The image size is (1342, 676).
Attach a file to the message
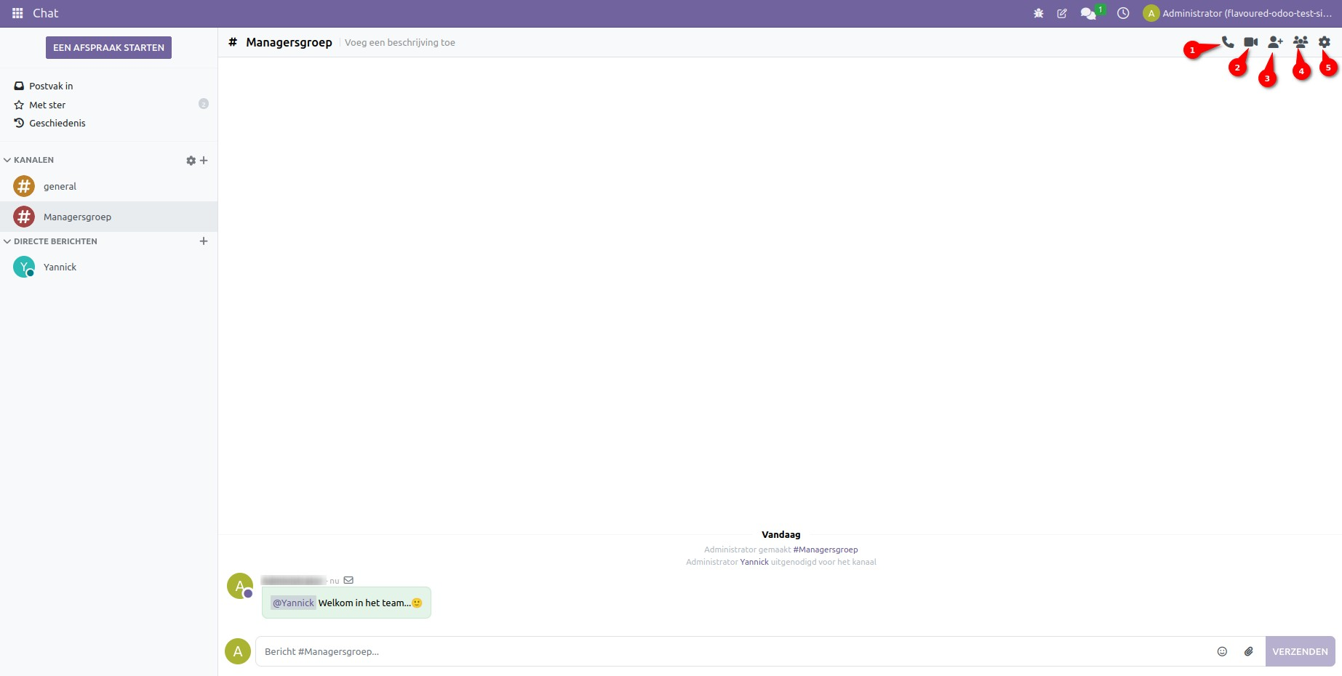(x=1249, y=651)
